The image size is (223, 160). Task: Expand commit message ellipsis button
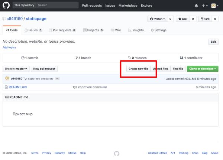point(57,79)
